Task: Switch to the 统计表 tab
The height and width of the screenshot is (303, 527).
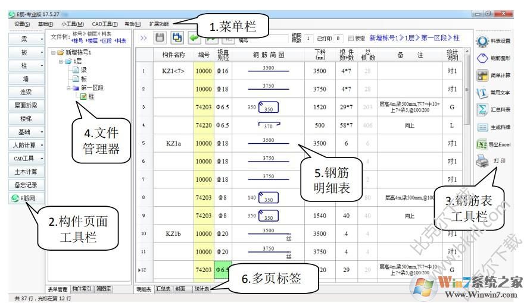Action: point(201,289)
